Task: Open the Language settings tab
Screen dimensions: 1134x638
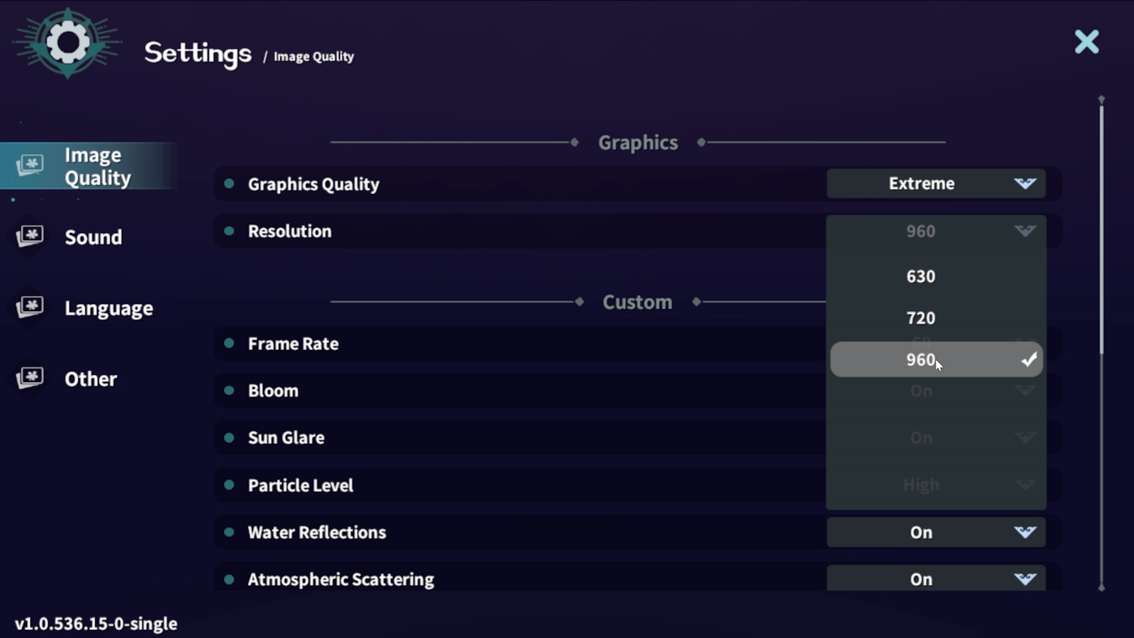Action: (x=109, y=308)
